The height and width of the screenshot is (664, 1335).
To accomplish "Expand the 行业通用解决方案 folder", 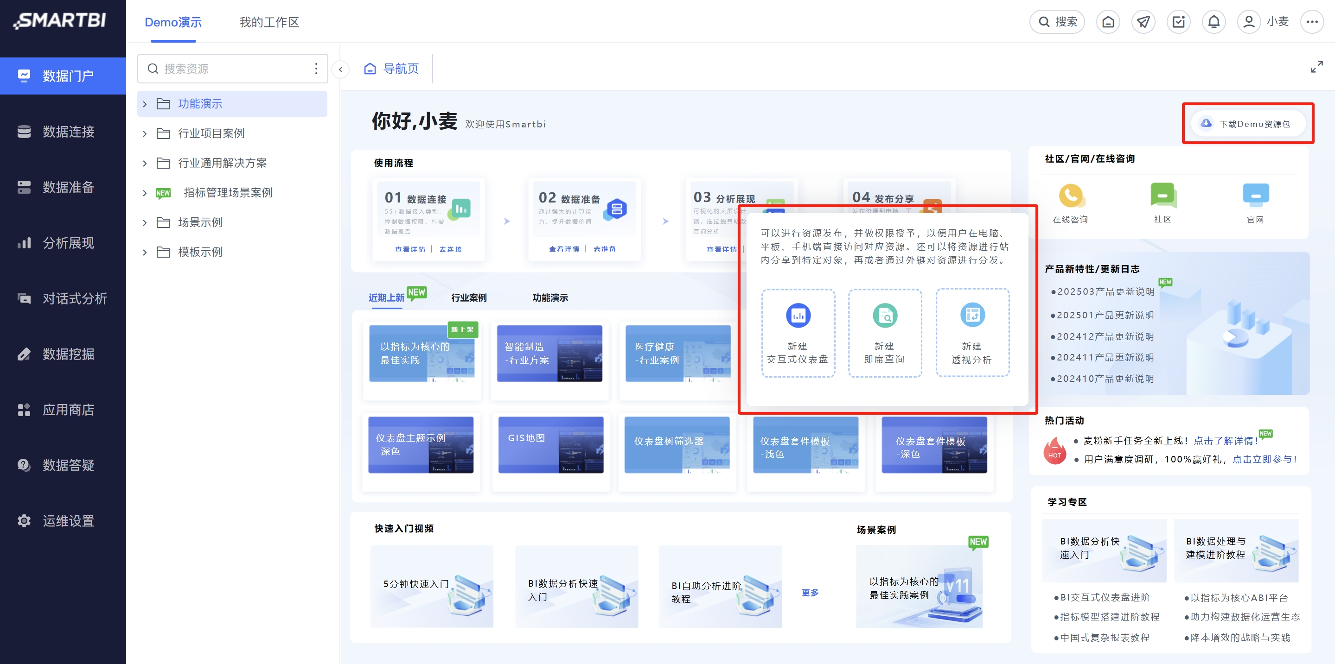I will pyautogui.click(x=145, y=164).
